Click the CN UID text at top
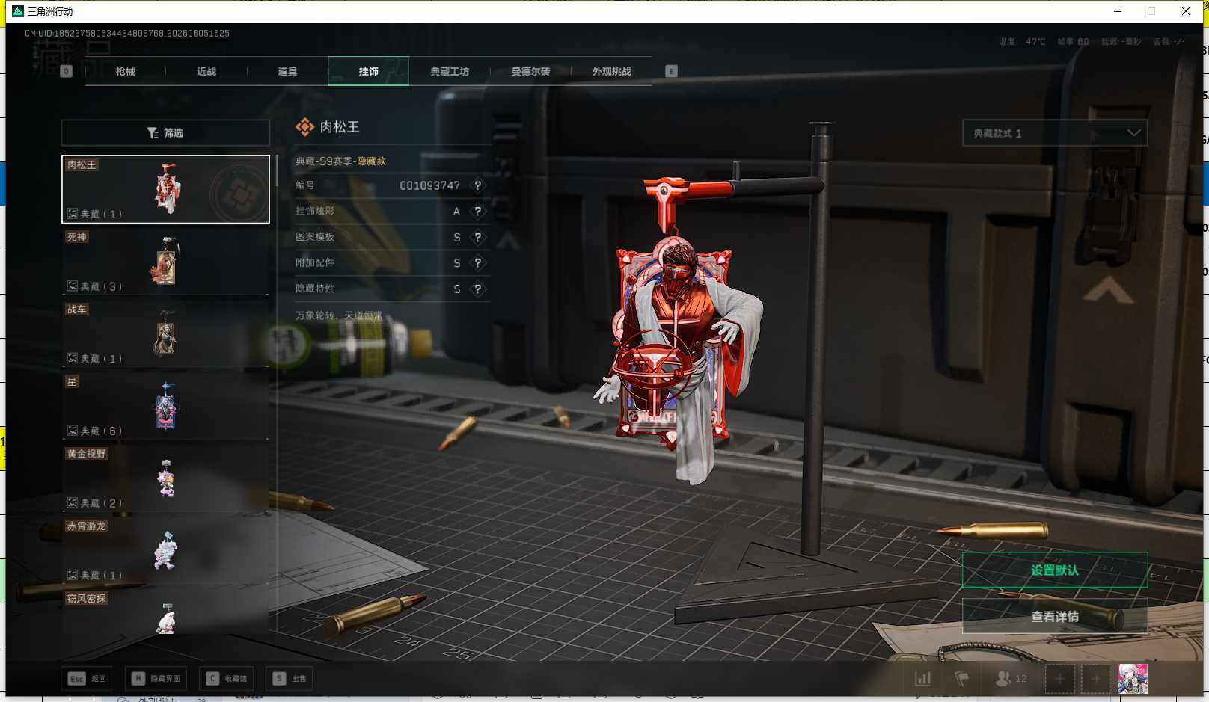 click(x=127, y=34)
